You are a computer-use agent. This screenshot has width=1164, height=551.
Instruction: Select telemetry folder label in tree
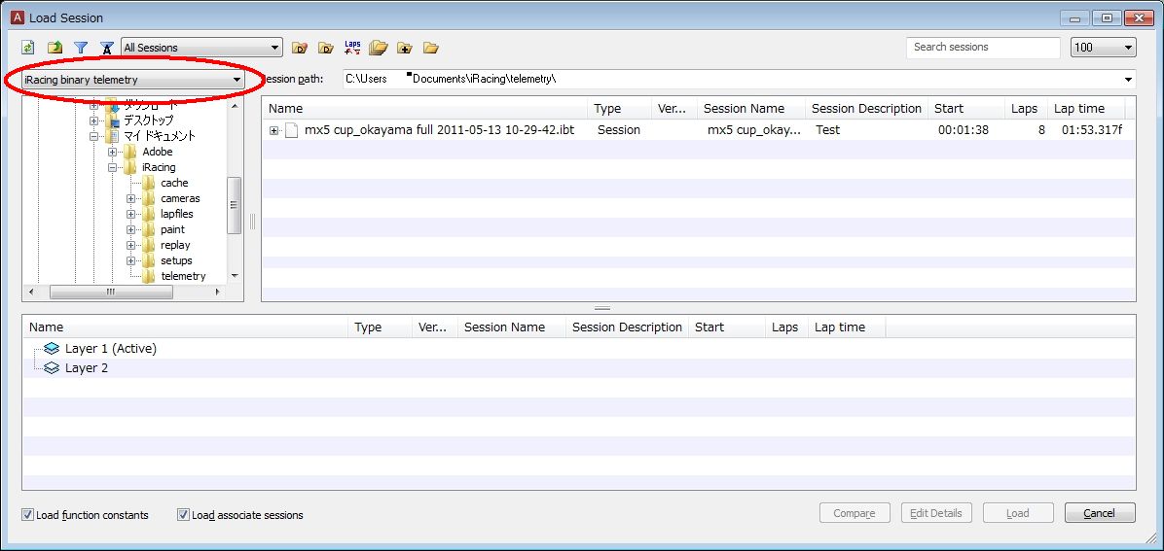coord(183,276)
